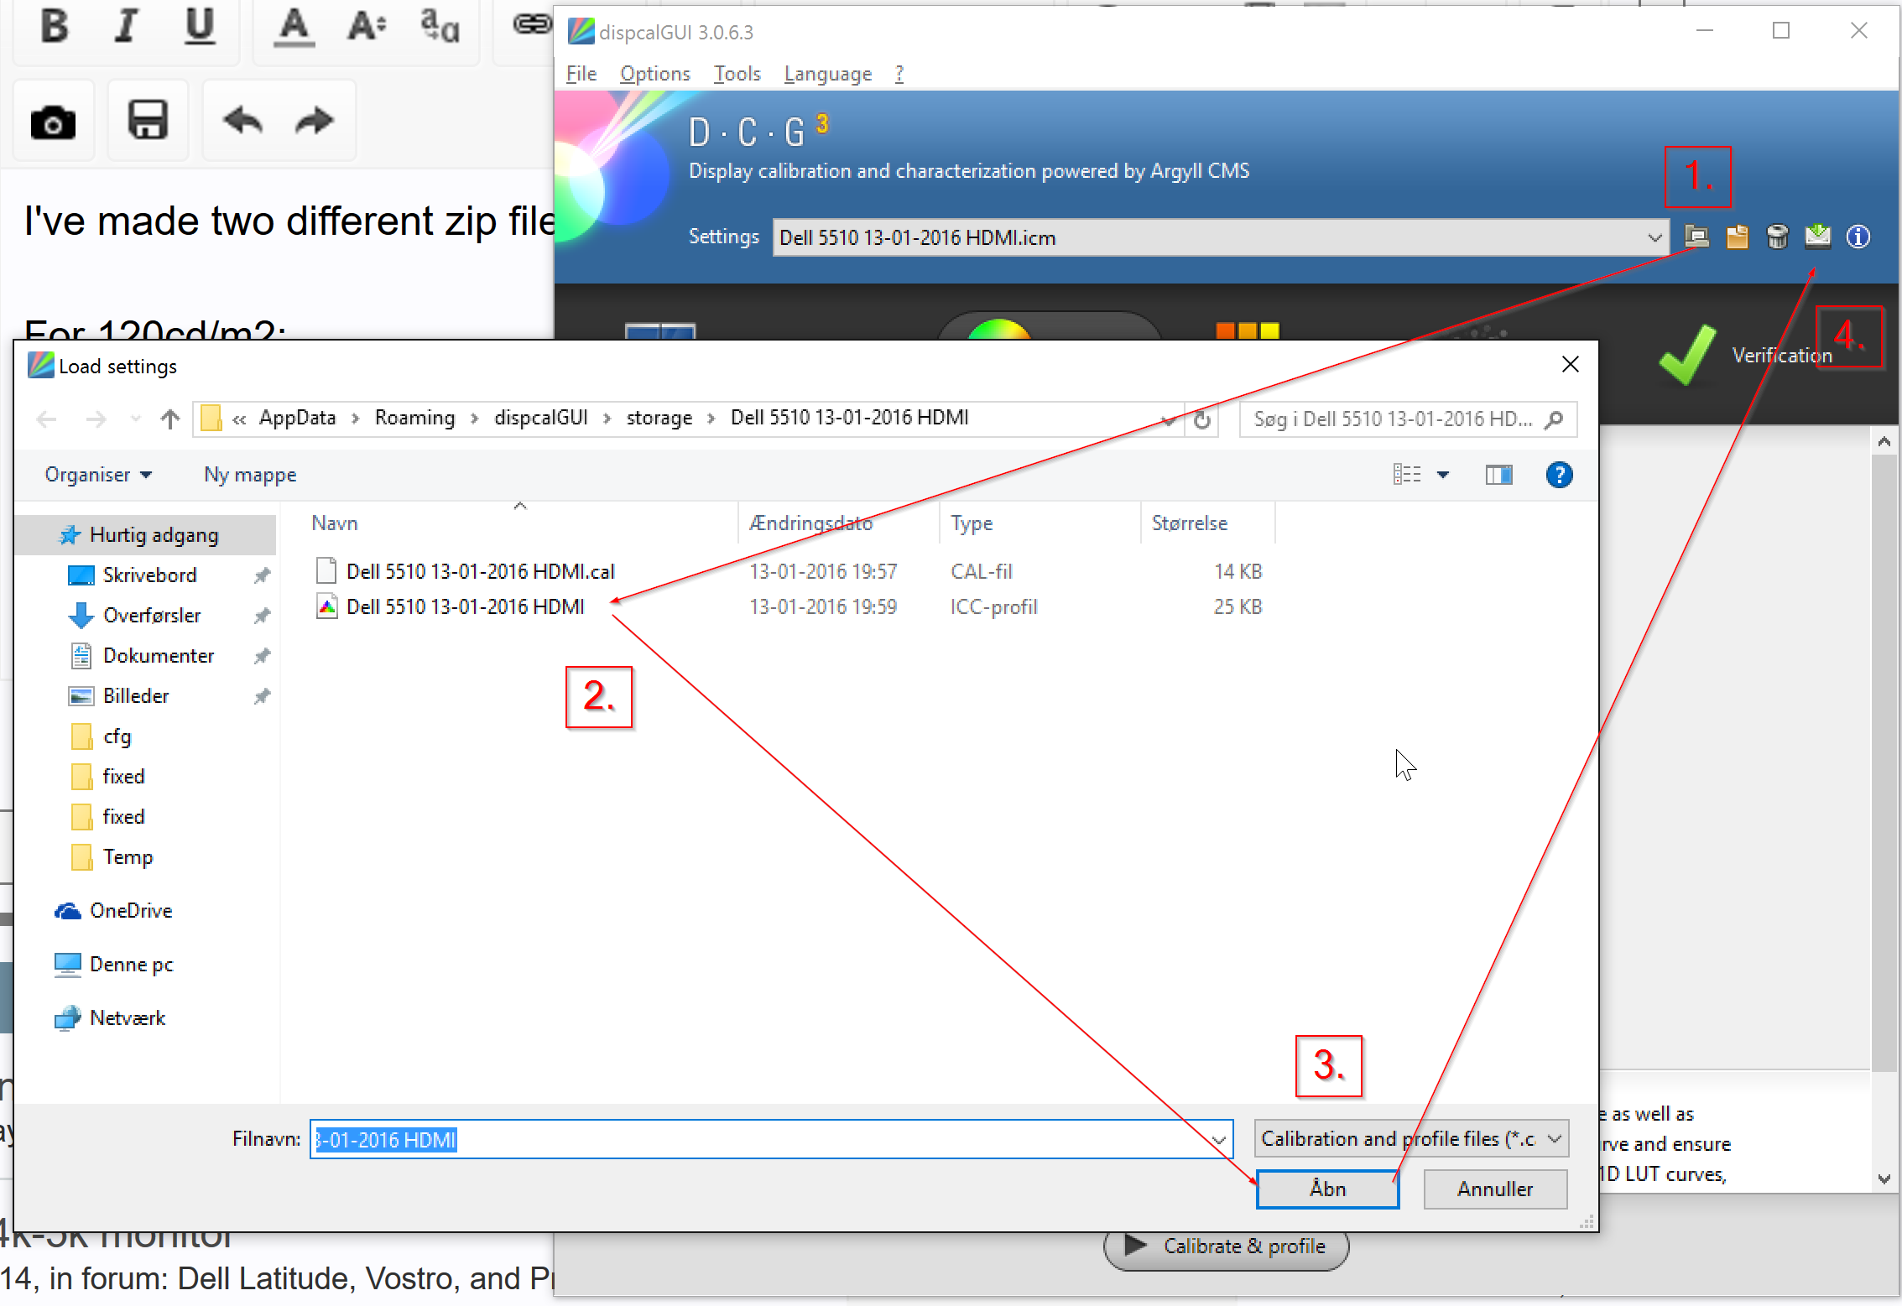Sort files by Ændringsdato column

coord(839,523)
